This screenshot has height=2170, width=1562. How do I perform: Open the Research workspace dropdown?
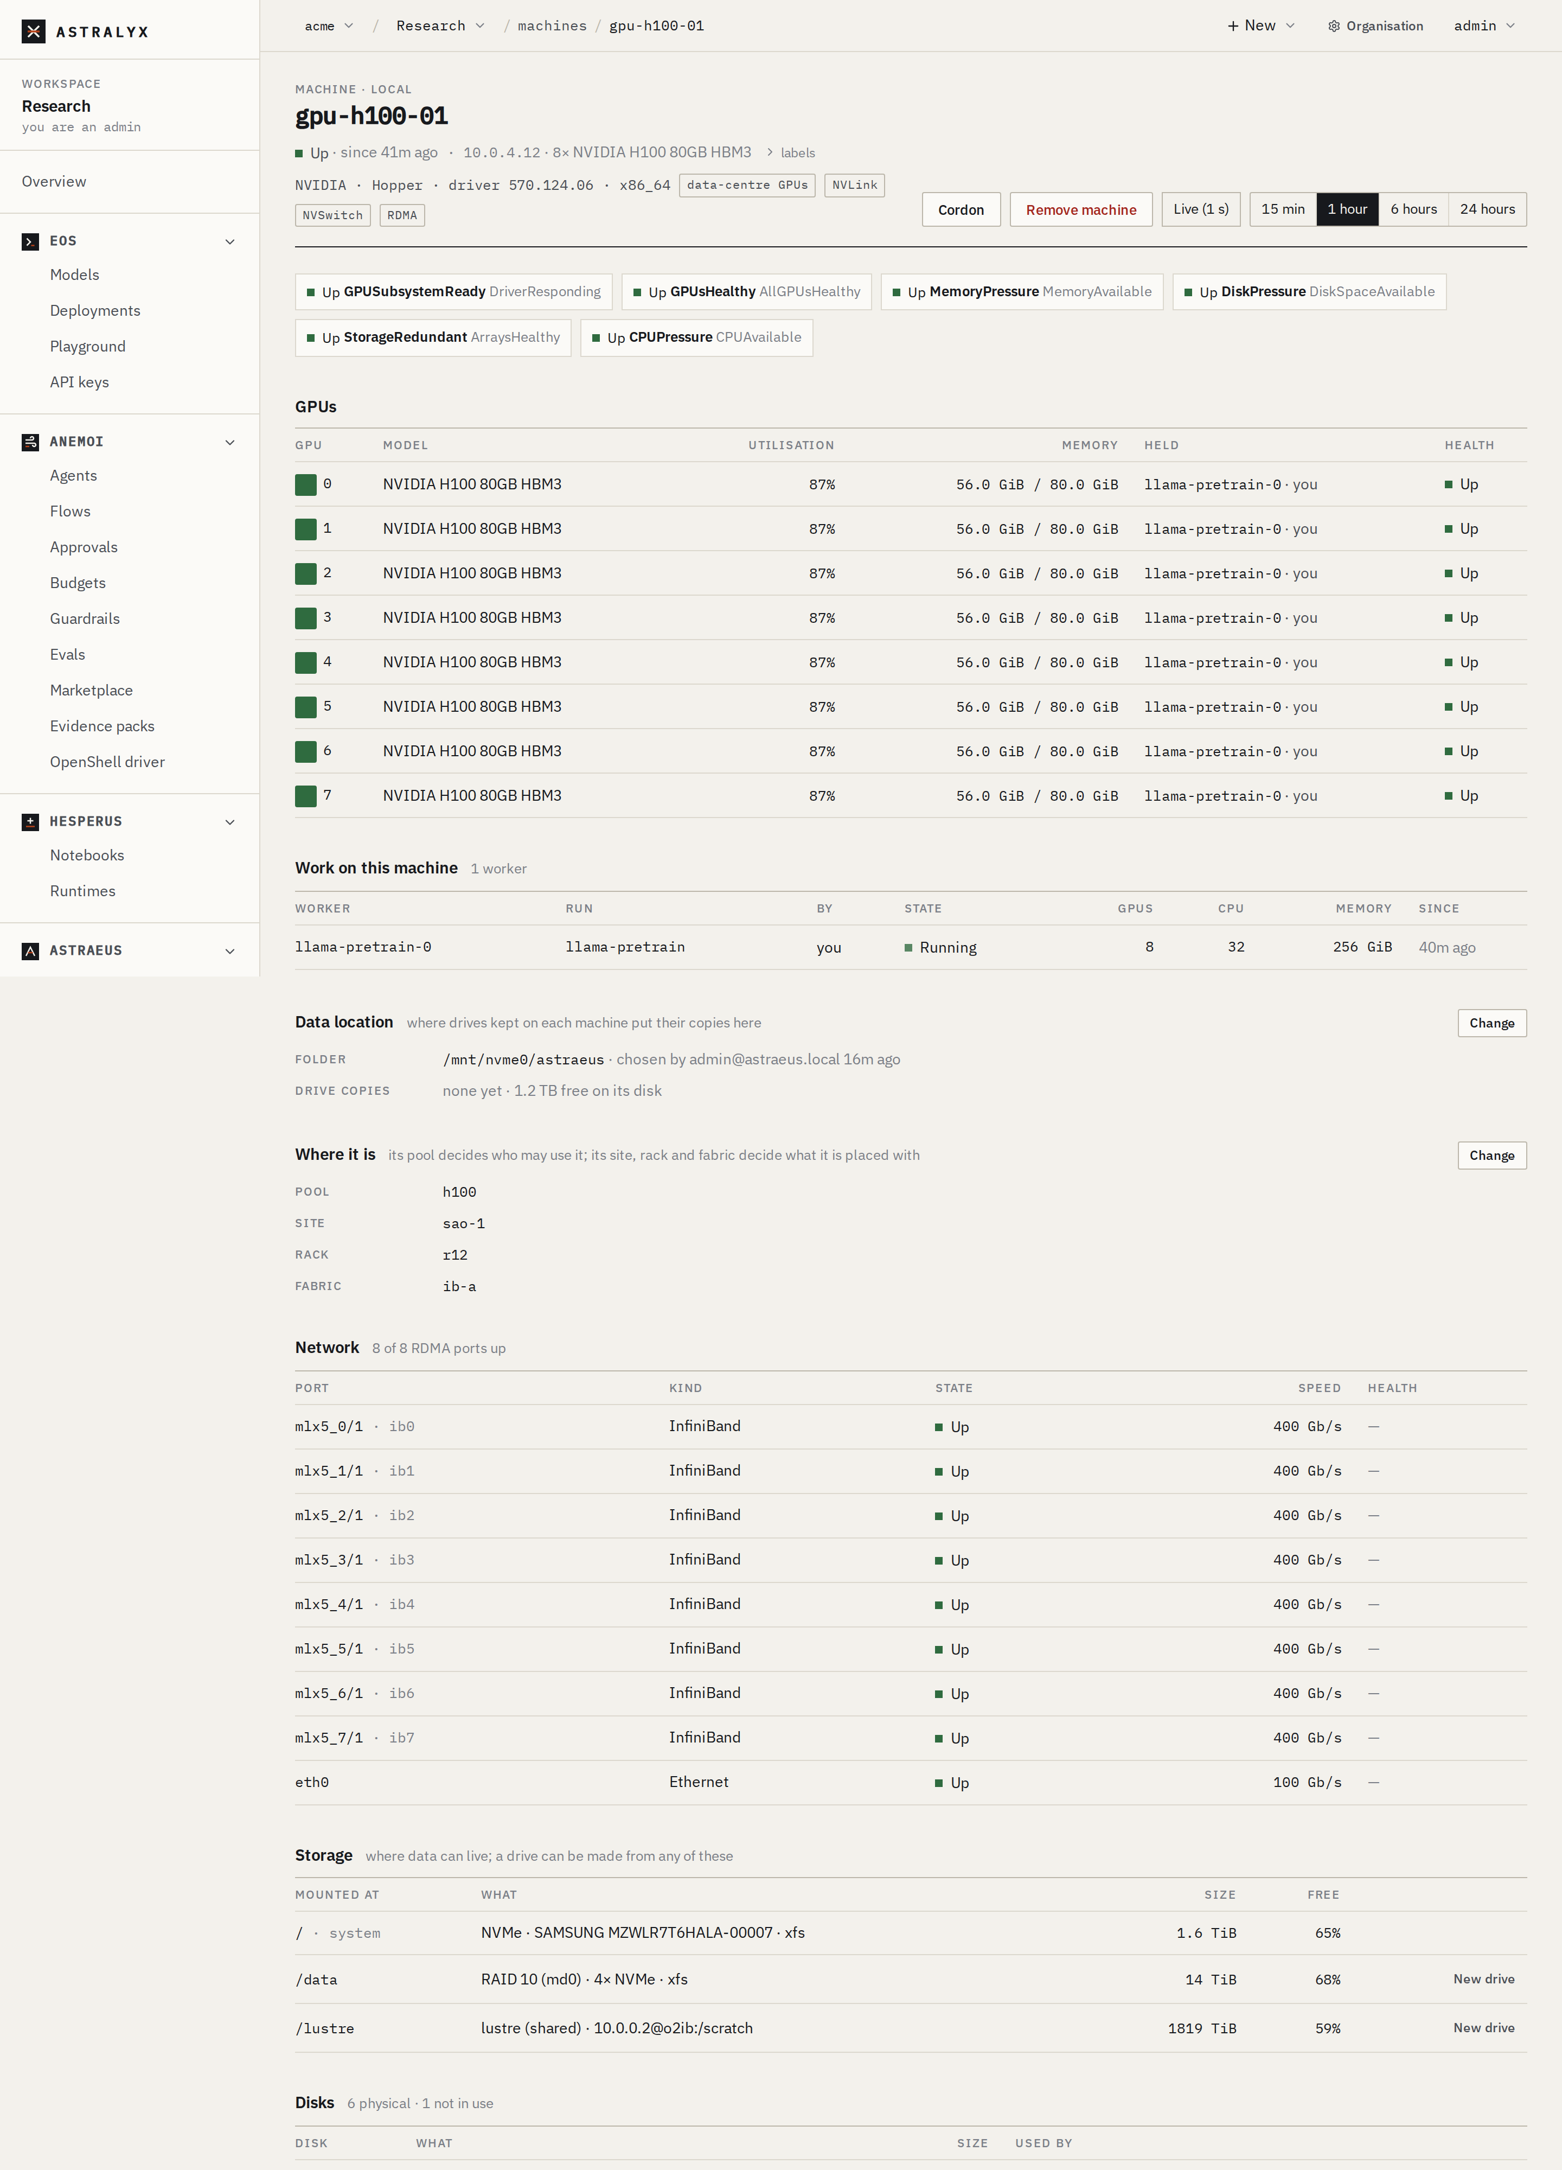click(440, 26)
